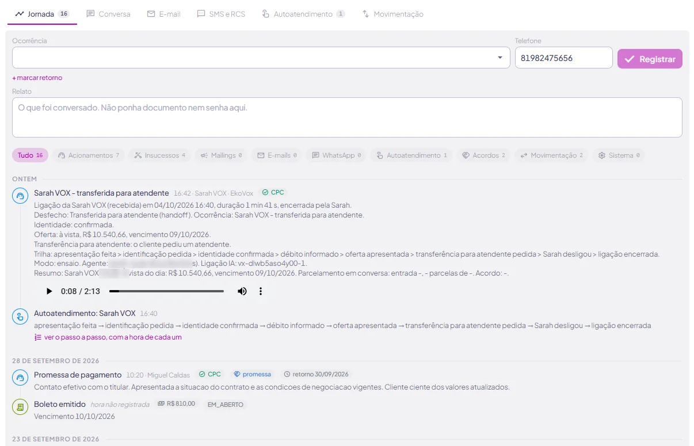Click the CPC badge on Promessa de pagamento
694x446 pixels.
[x=210, y=374]
